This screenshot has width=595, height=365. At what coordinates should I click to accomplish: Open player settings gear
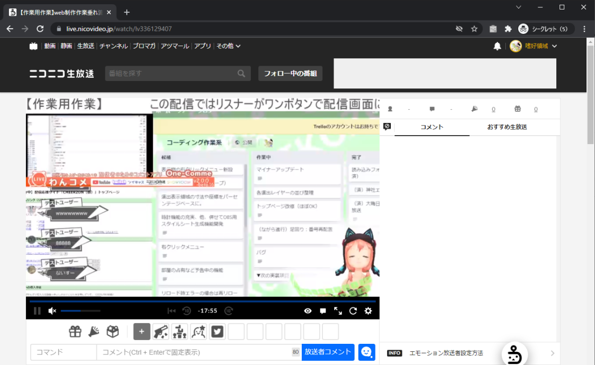[x=368, y=311]
